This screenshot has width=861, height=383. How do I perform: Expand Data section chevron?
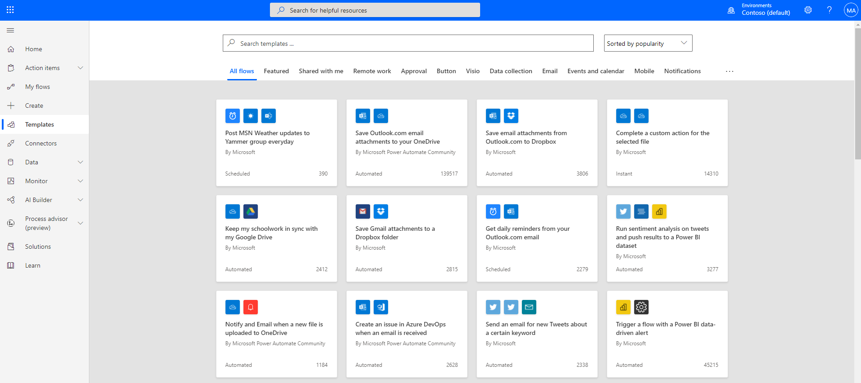[x=80, y=162]
